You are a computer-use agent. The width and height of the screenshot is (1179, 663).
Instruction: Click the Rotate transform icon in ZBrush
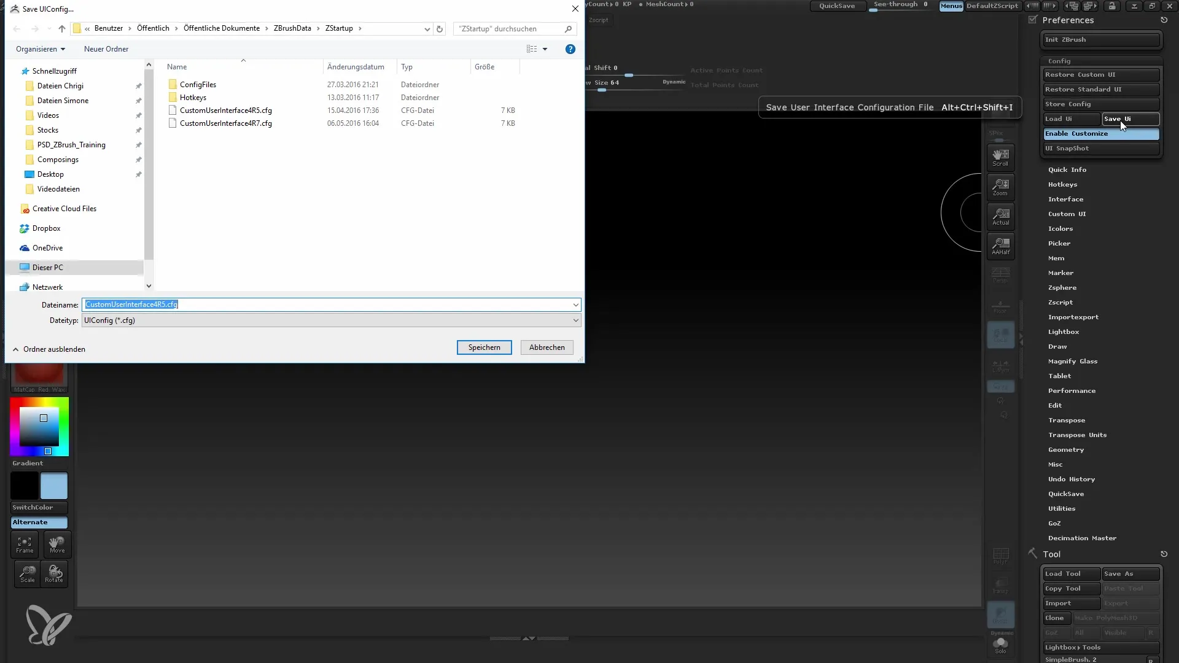[54, 575]
